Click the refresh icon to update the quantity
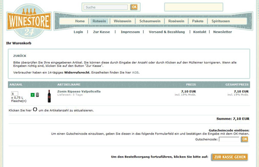 [x=35, y=109]
